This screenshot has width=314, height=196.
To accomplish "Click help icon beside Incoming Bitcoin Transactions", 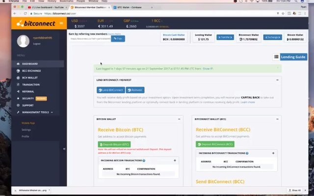I will (144, 160).
